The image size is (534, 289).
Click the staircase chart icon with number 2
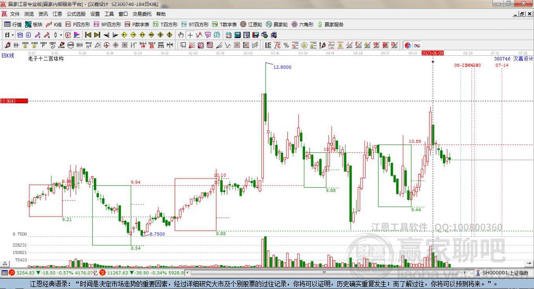pos(38,35)
